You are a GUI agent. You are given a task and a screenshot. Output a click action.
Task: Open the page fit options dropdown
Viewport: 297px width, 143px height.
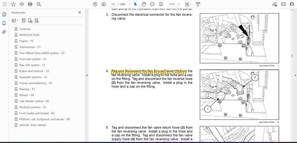point(188,4)
